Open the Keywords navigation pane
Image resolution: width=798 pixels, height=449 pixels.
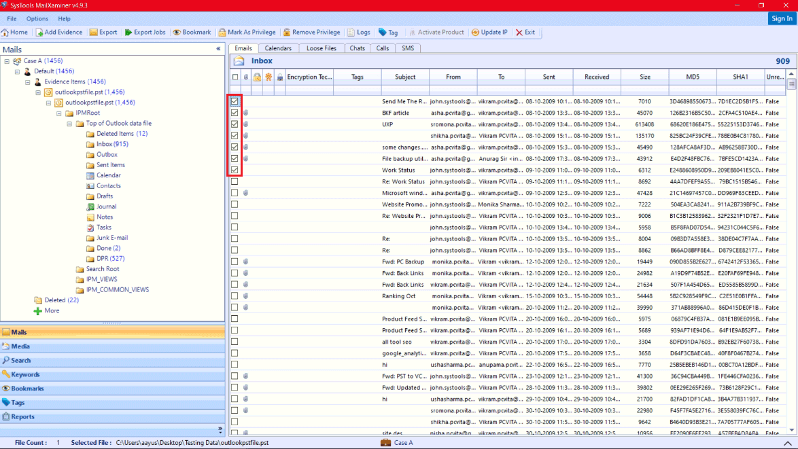112,375
